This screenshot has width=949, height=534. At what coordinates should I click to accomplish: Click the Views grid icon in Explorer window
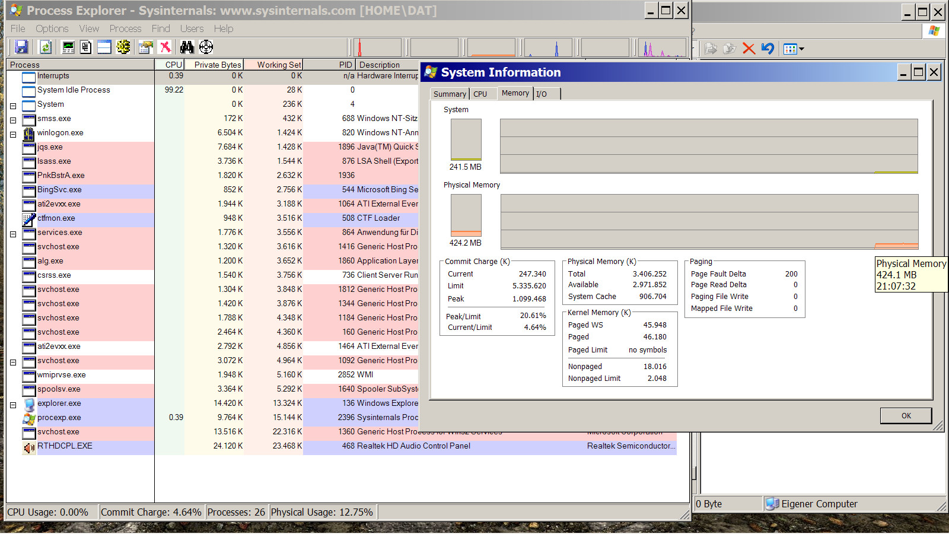click(x=790, y=49)
